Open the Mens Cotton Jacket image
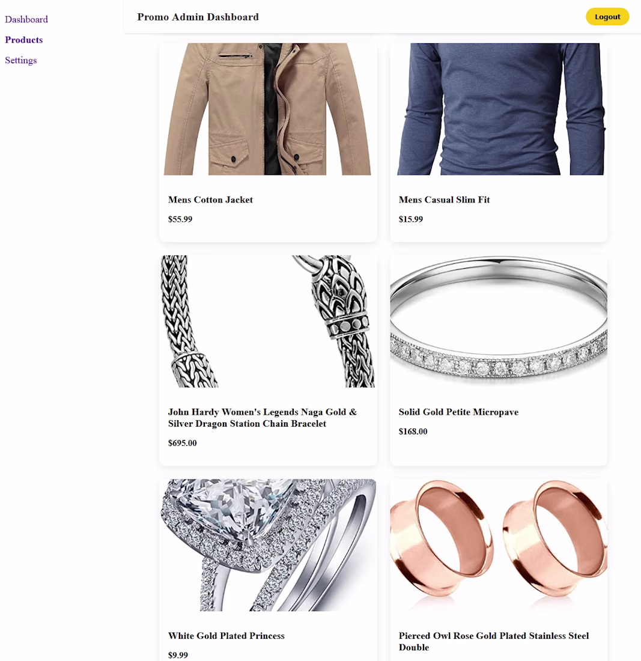The height and width of the screenshot is (661, 641). pos(268,109)
